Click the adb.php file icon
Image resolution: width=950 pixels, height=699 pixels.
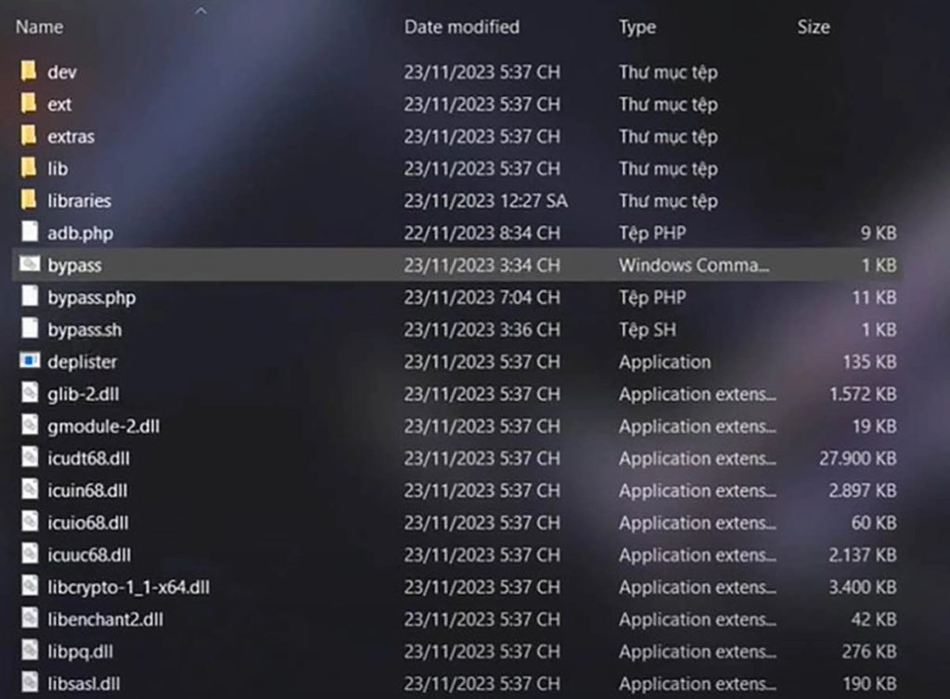pos(30,233)
